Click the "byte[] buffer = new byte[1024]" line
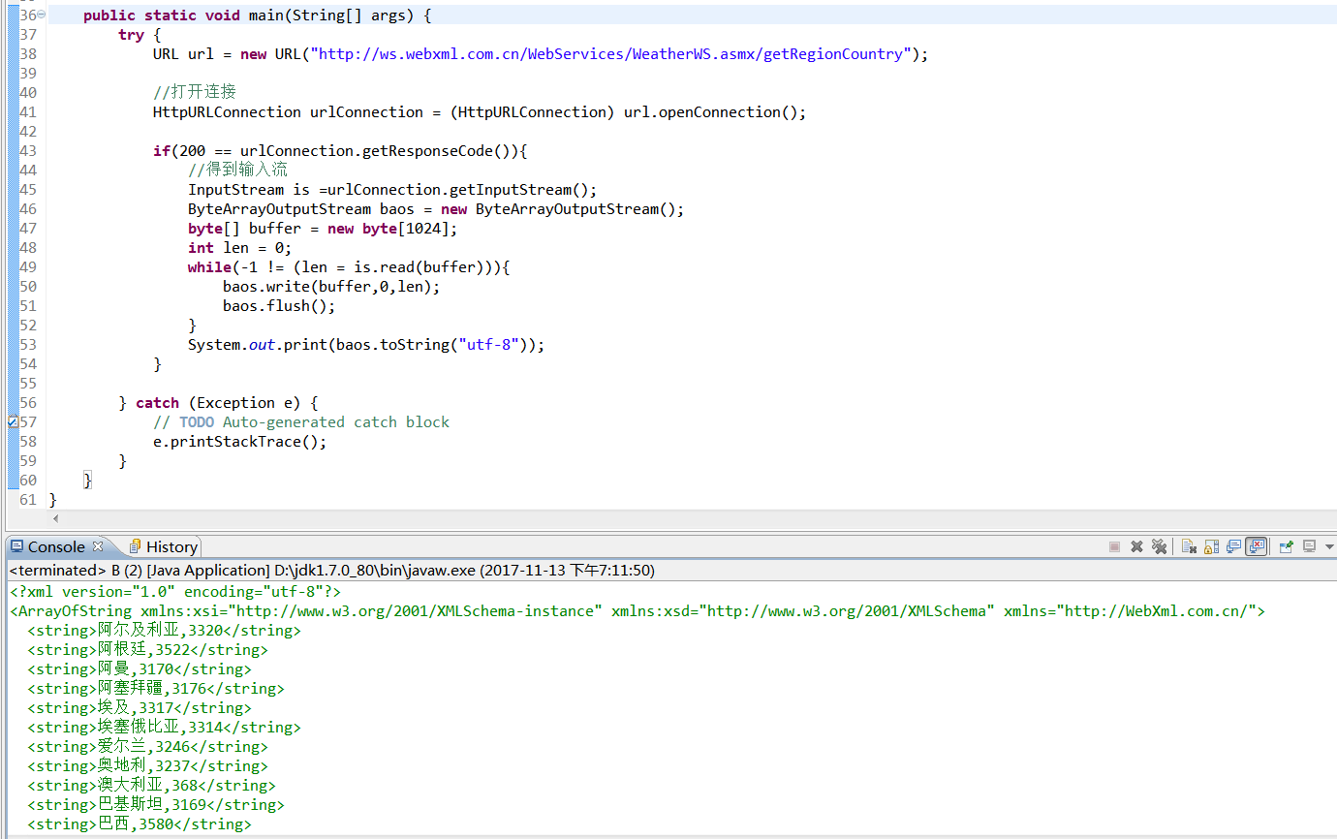Image resolution: width=1337 pixels, height=839 pixels. (x=323, y=229)
